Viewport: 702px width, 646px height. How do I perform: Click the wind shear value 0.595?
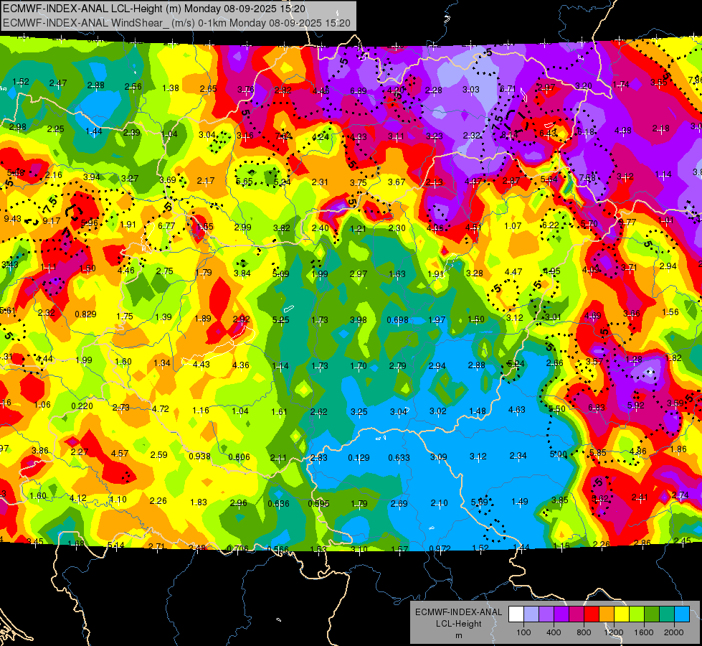(x=318, y=504)
